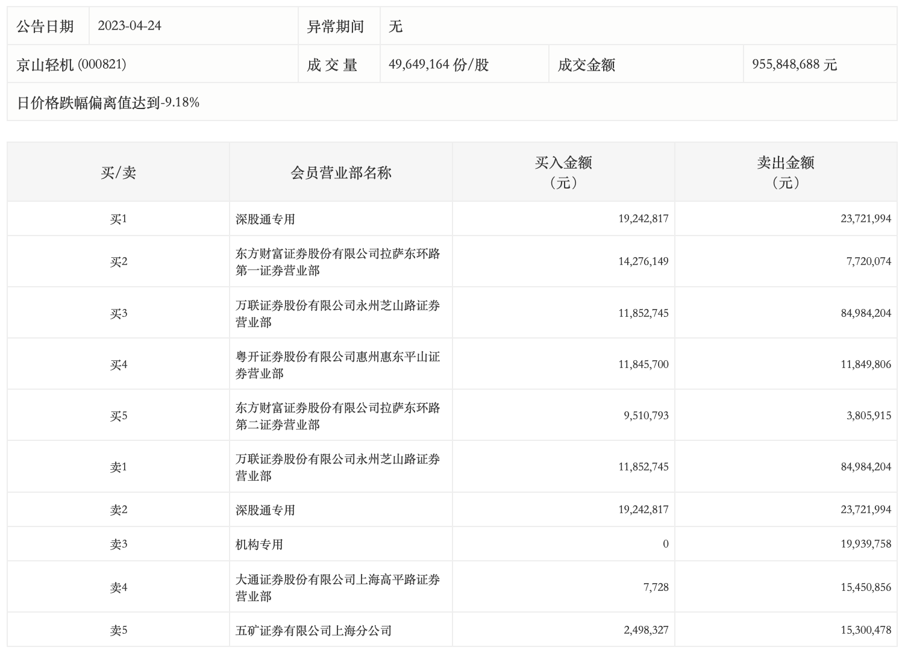Viewport: 905px width, 659px height.
Task: Click the 买入金额 column header
Action: tap(563, 172)
